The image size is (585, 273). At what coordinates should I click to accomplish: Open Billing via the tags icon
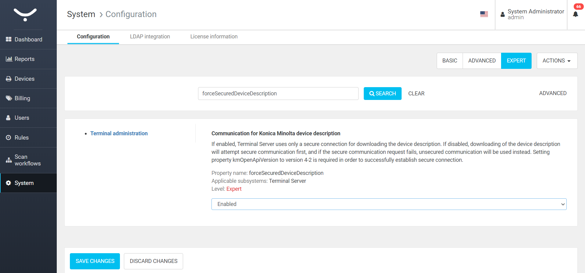click(9, 98)
